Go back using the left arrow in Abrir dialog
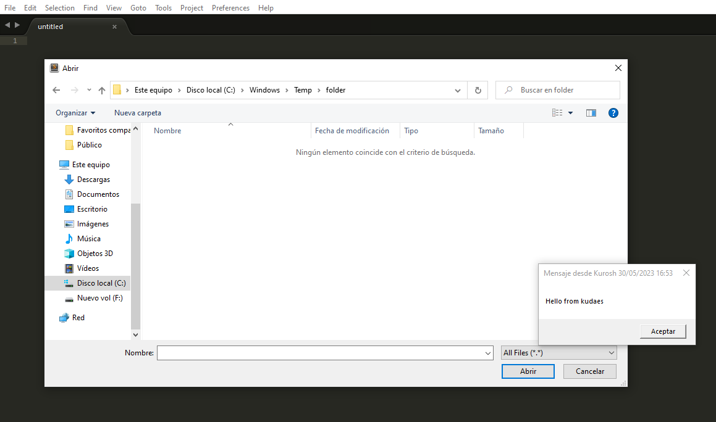Viewport: 716px width, 422px height. 56,90
